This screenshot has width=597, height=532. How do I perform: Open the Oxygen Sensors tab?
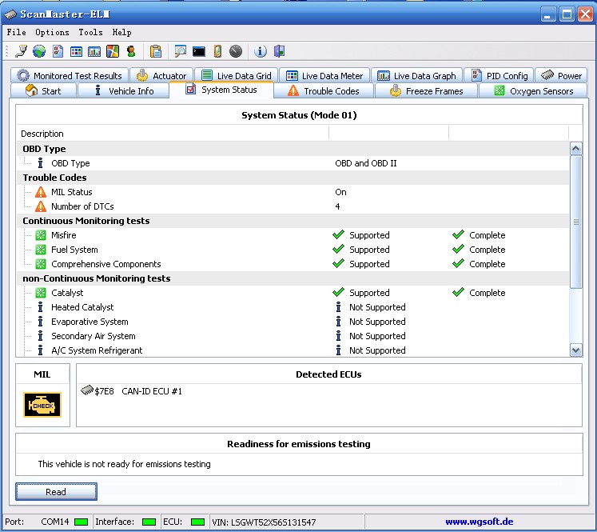pos(533,91)
